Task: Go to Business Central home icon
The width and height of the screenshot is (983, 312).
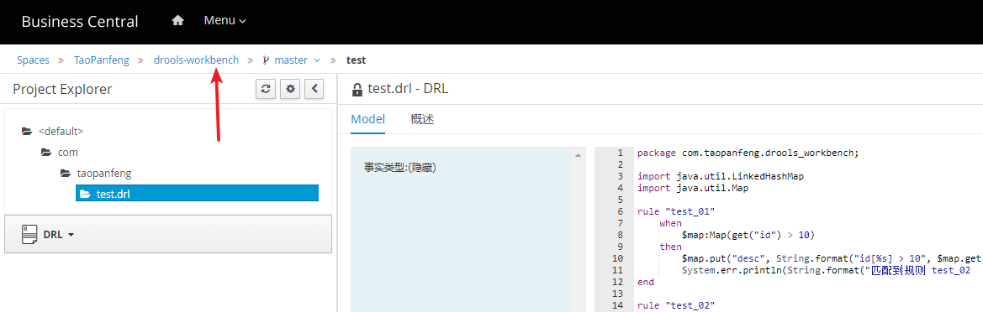Action: [178, 21]
